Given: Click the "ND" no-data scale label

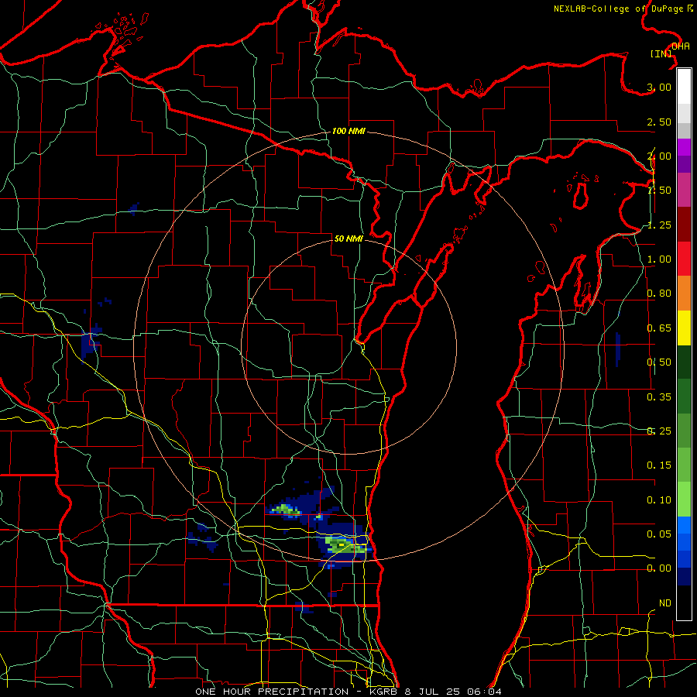Looking at the screenshot, I should pos(665,603).
